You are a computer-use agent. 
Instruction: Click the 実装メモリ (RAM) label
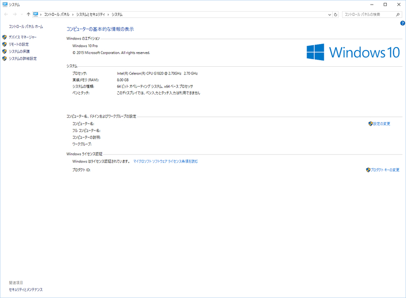86,80
